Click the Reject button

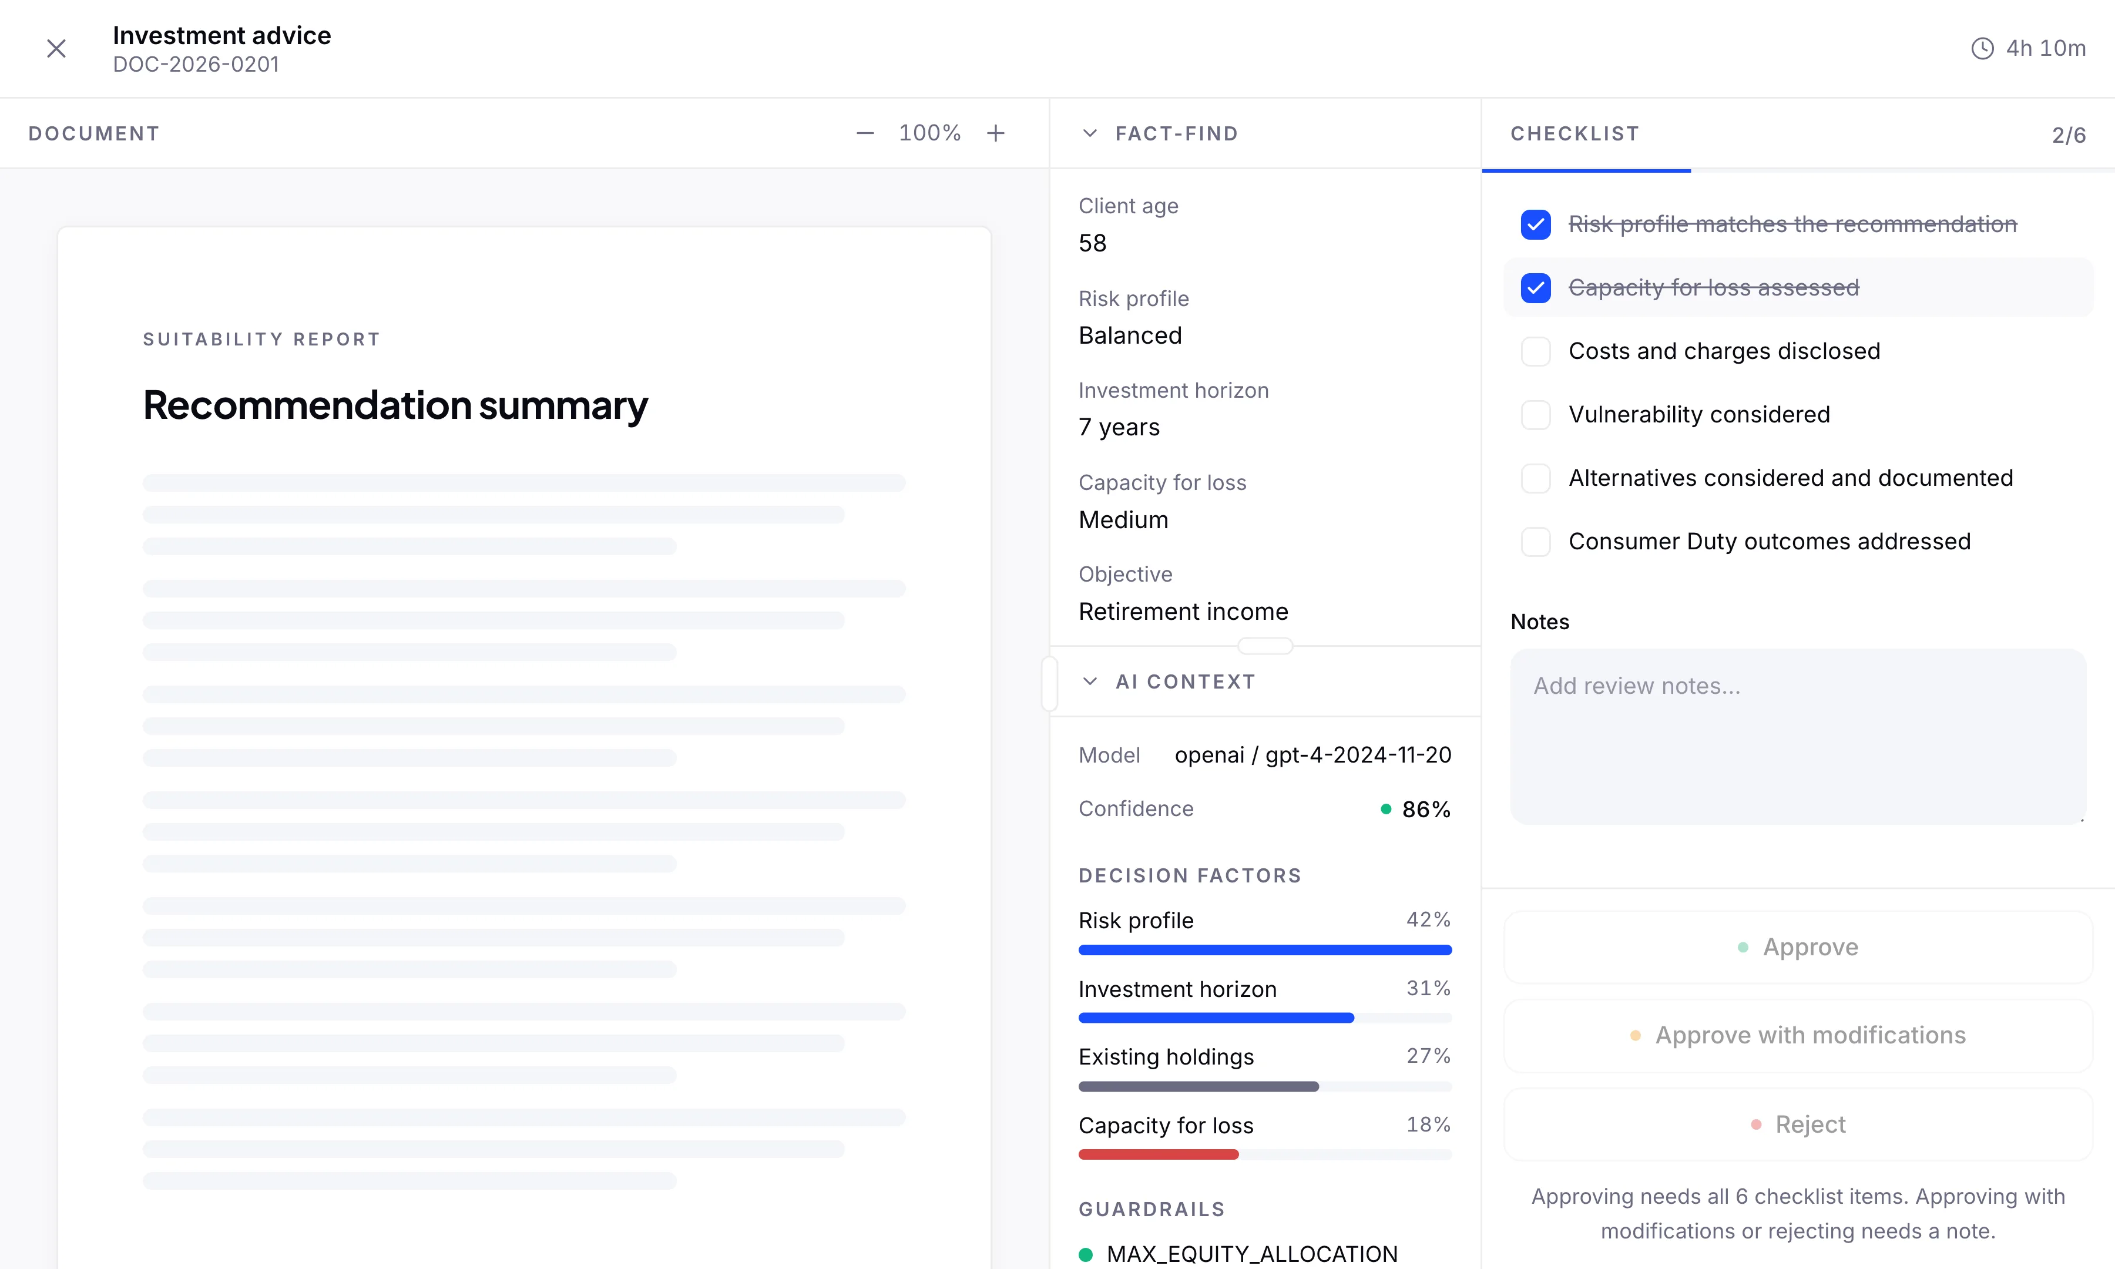[x=1798, y=1124]
